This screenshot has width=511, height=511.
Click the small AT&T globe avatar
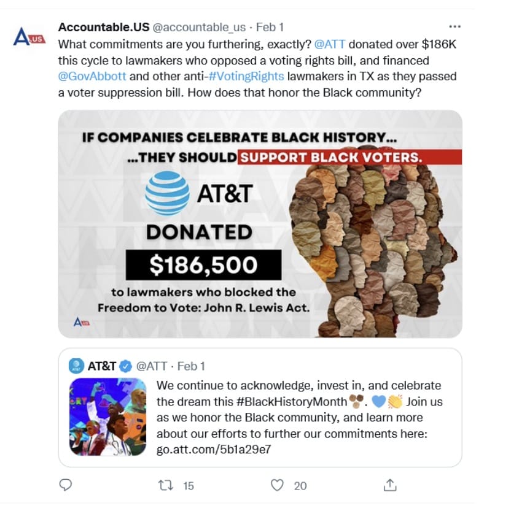pos(76,366)
